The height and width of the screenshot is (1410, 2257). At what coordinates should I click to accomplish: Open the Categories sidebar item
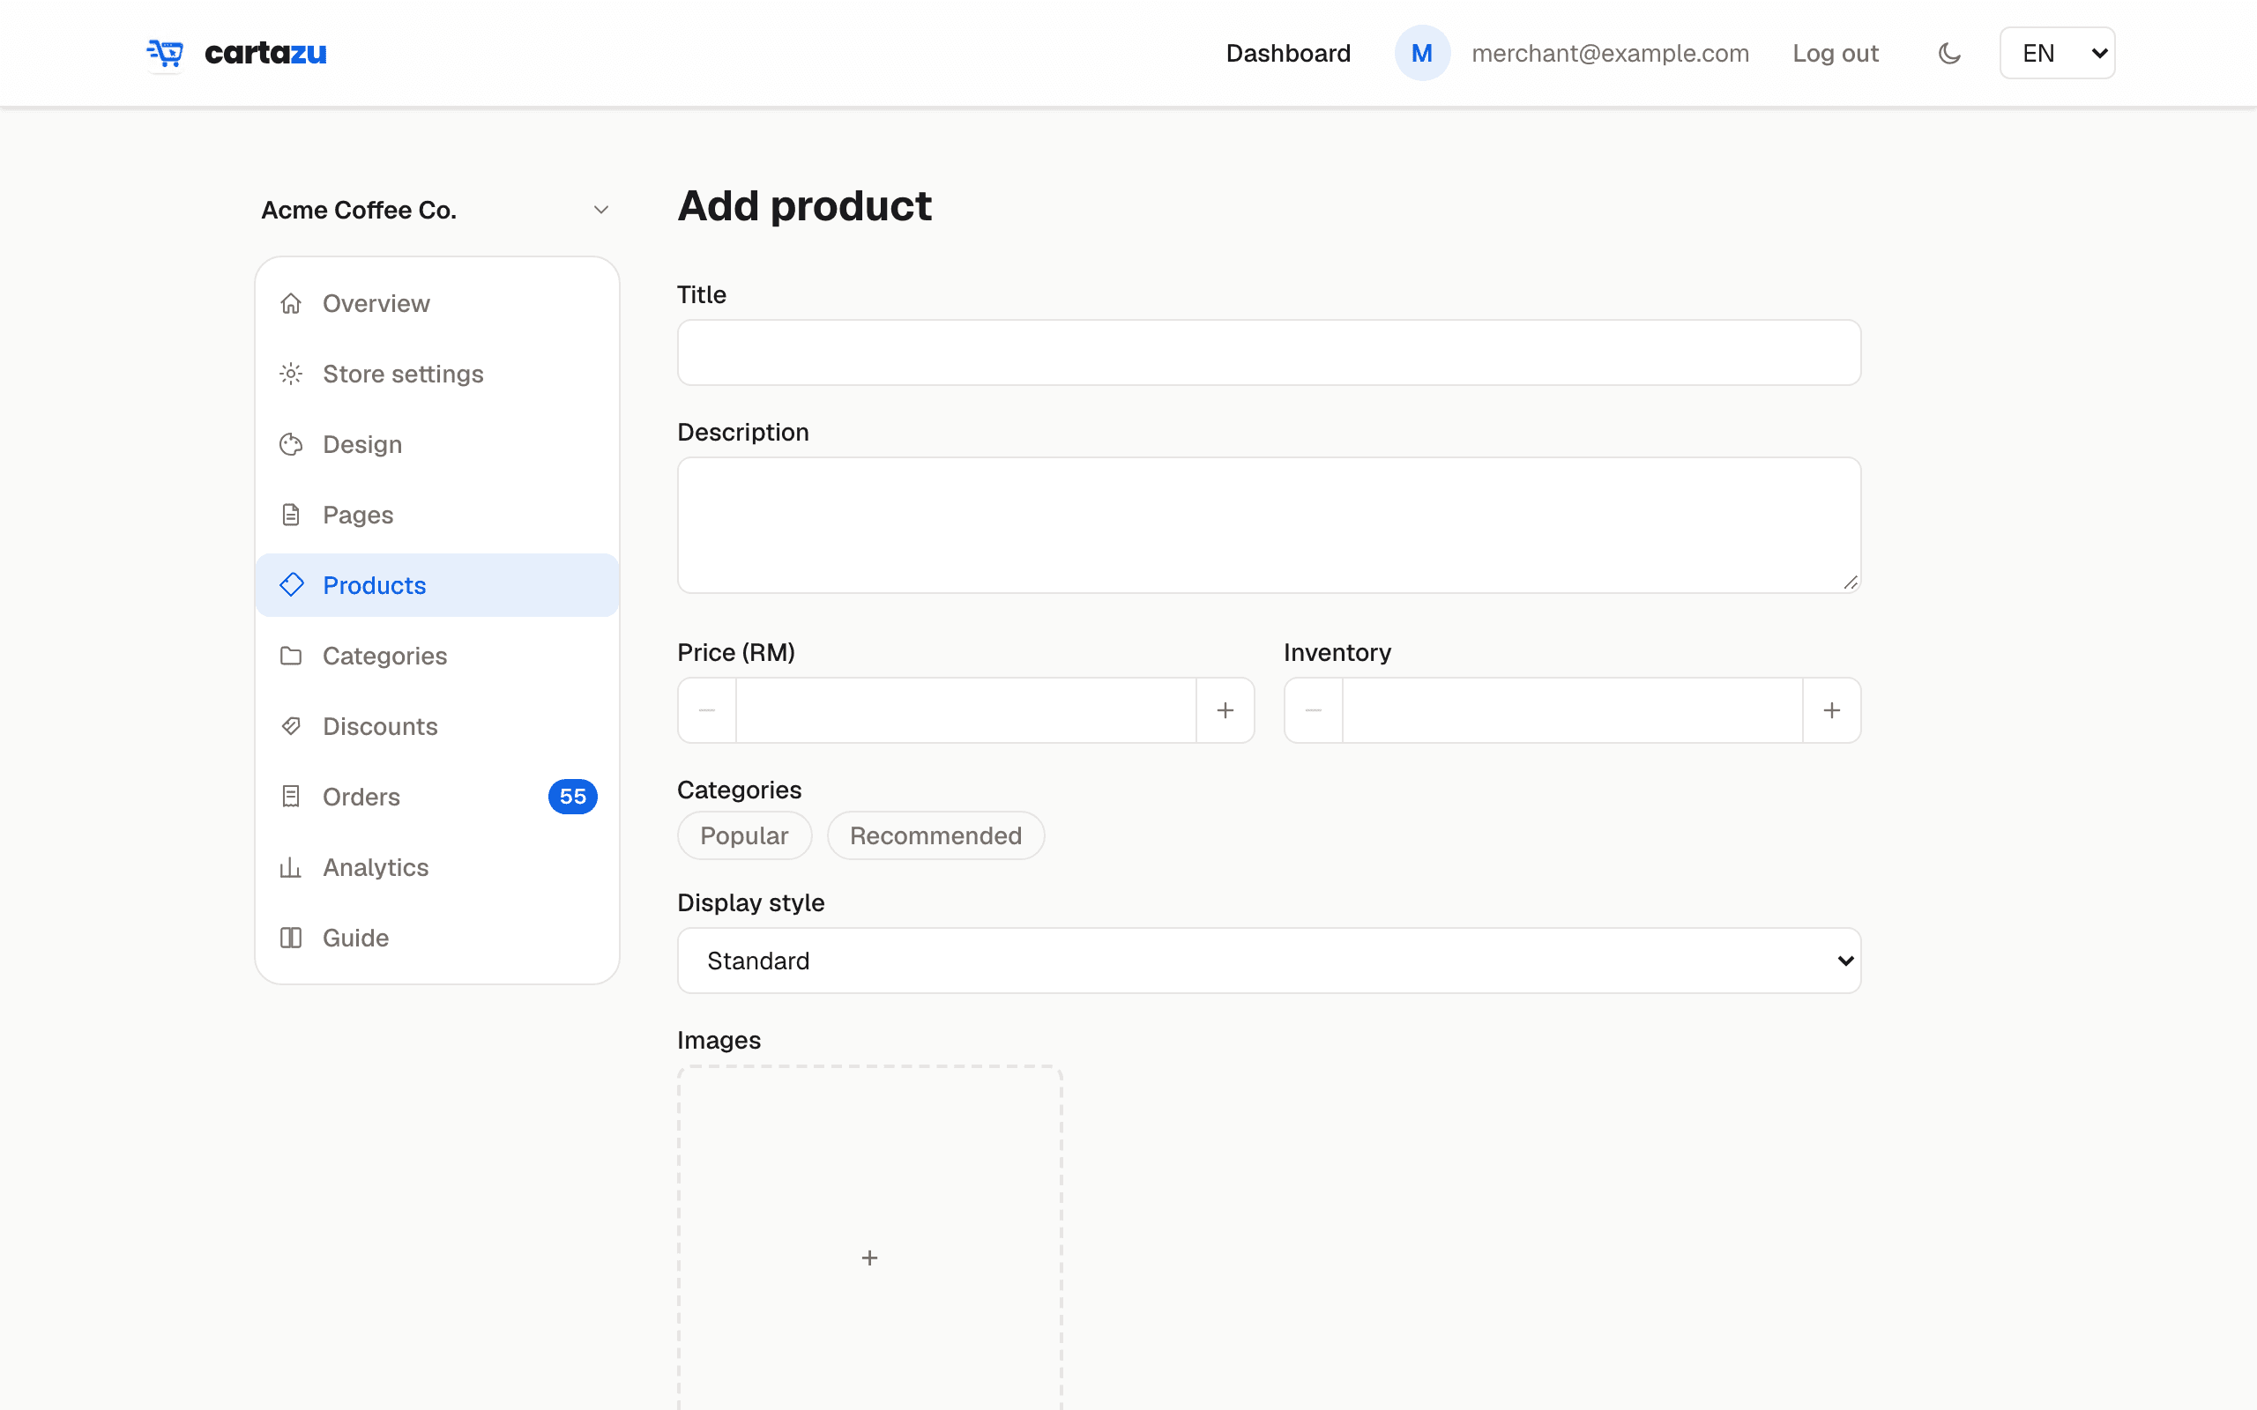point(437,656)
